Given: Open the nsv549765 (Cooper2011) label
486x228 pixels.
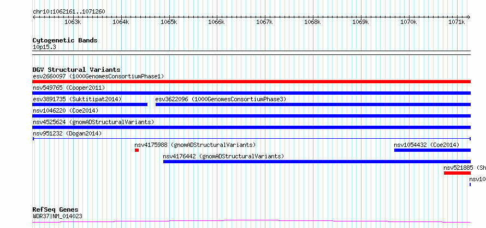Looking at the screenshot, I should tap(69, 88).
